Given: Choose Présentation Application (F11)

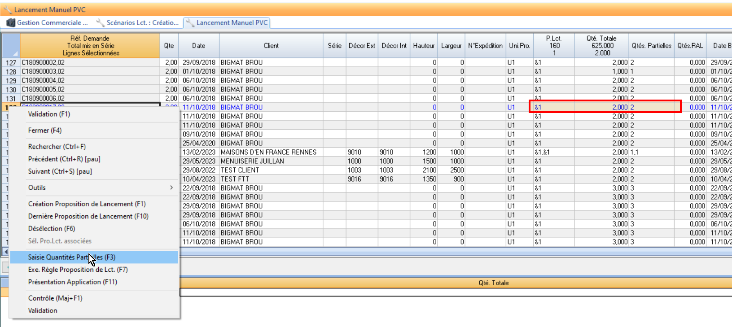Looking at the screenshot, I should tap(72, 282).
